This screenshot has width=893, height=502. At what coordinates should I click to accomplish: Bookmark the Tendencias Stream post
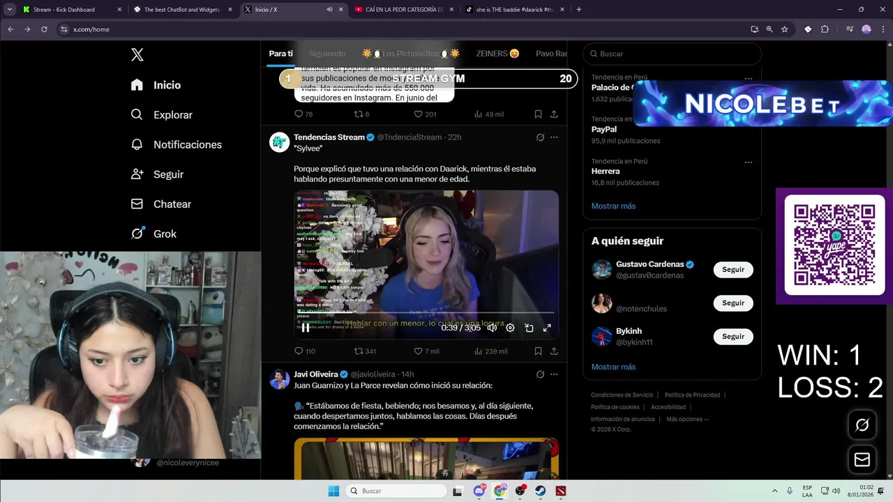tap(538, 351)
